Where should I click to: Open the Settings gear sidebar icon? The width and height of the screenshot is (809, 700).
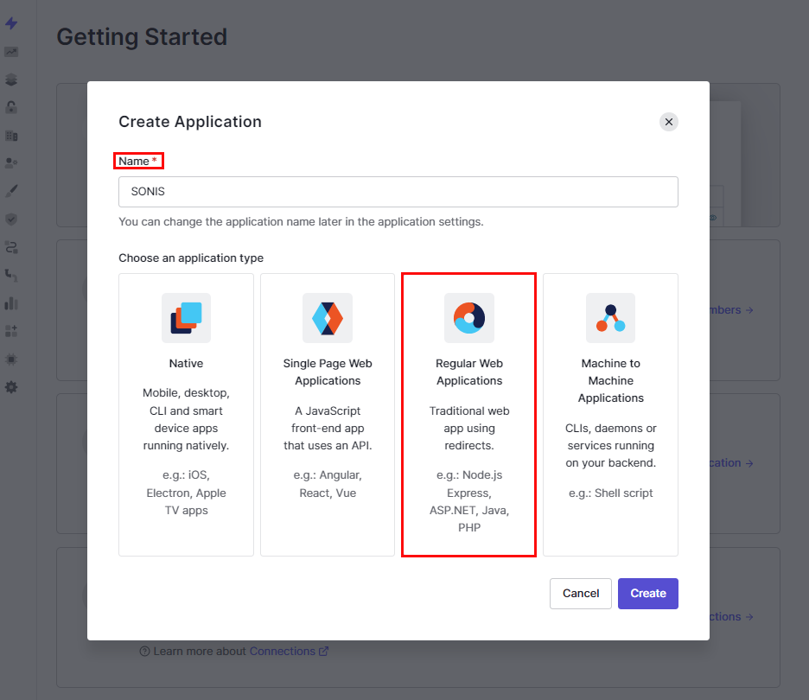click(x=11, y=387)
